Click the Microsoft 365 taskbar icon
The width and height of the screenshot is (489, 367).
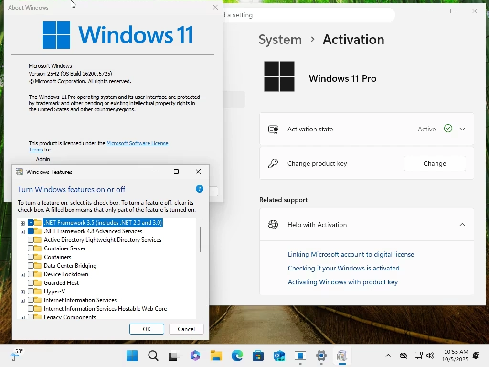(195, 356)
